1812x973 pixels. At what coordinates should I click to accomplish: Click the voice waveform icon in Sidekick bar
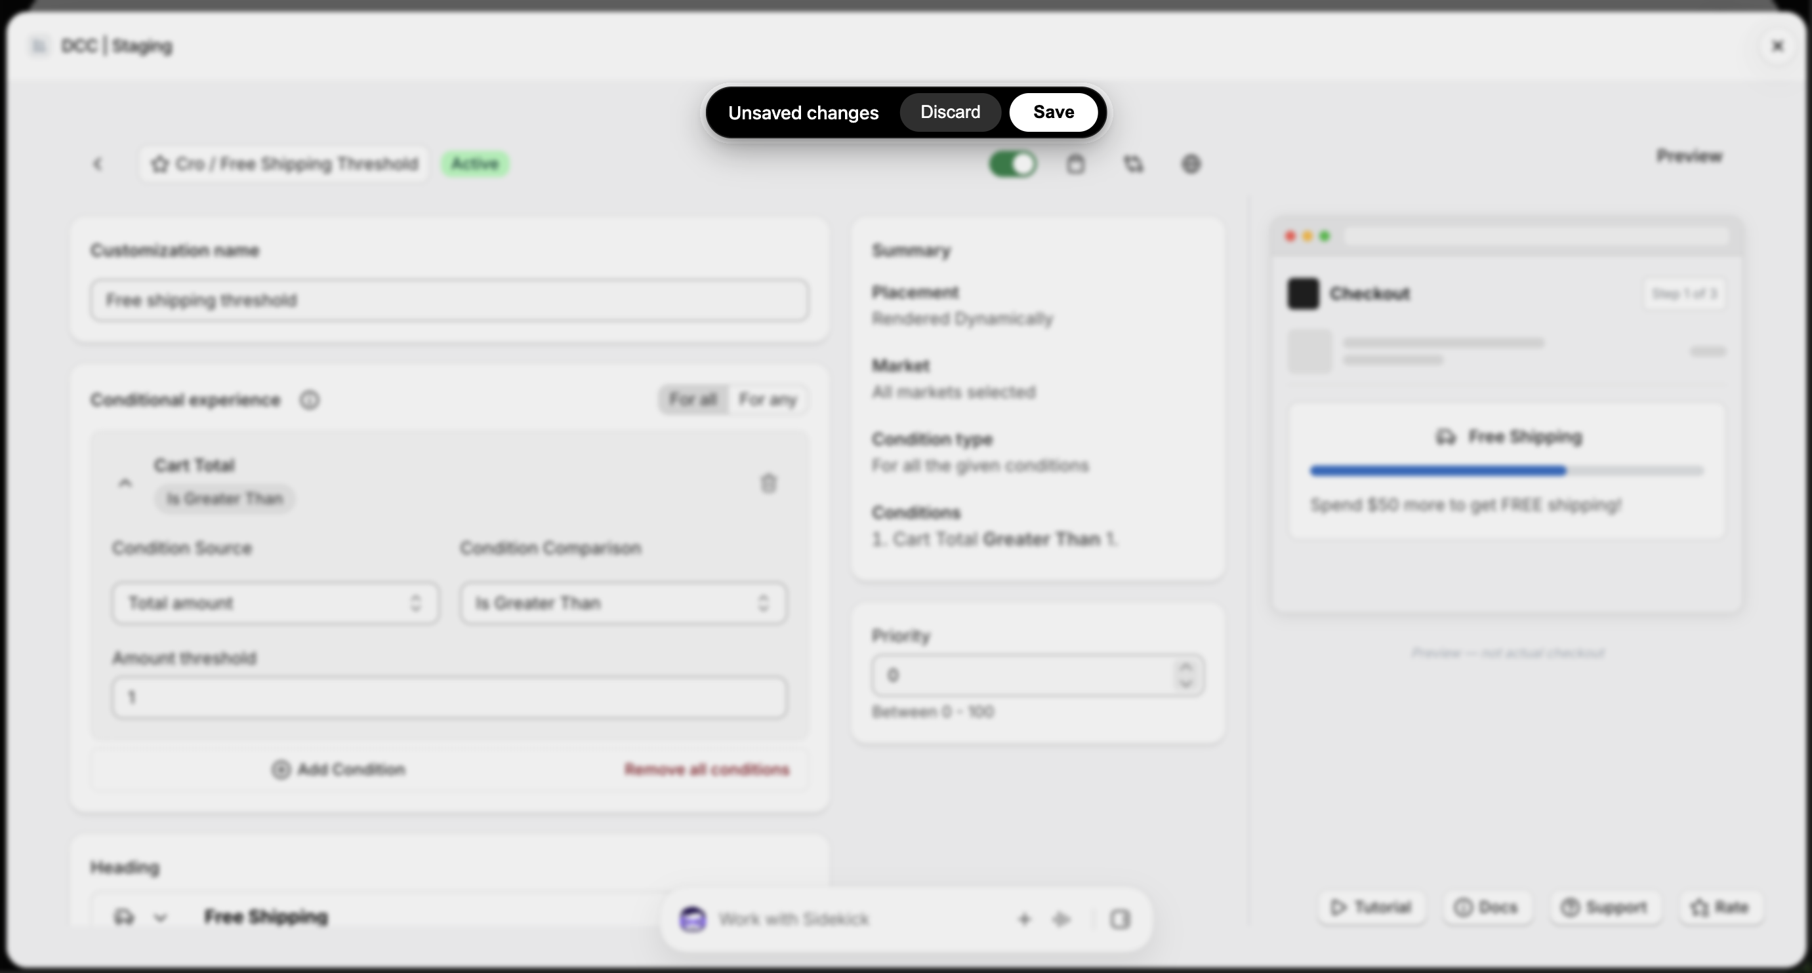tap(1061, 919)
